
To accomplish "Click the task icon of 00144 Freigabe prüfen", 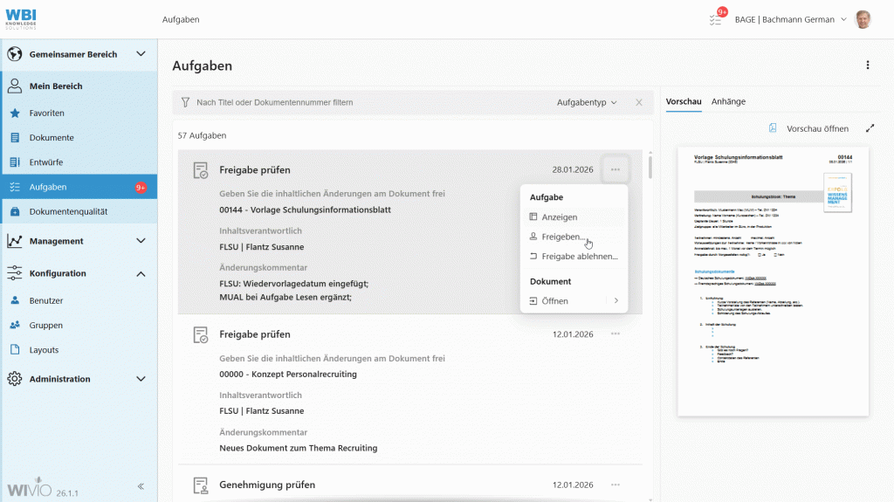I will point(201,170).
